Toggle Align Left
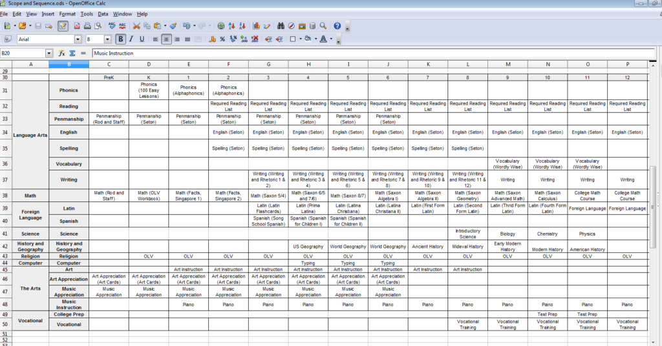Viewport: 662px width, 346px height. pos(155,39)
